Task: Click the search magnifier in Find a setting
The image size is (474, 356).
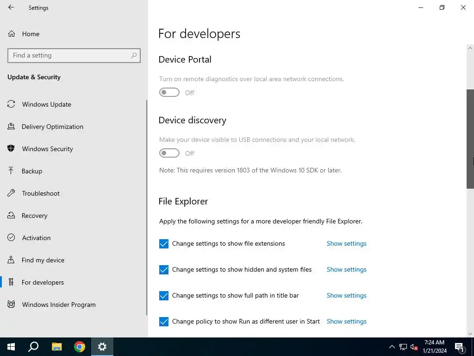Action: pos(134,56)
